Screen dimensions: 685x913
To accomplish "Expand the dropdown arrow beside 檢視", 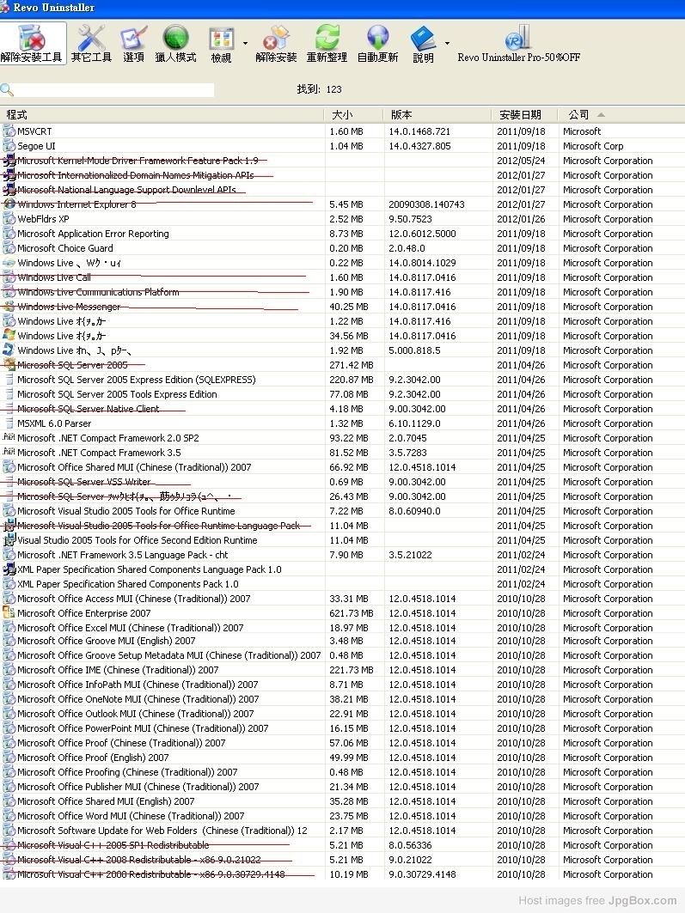I will pos(245,43).
